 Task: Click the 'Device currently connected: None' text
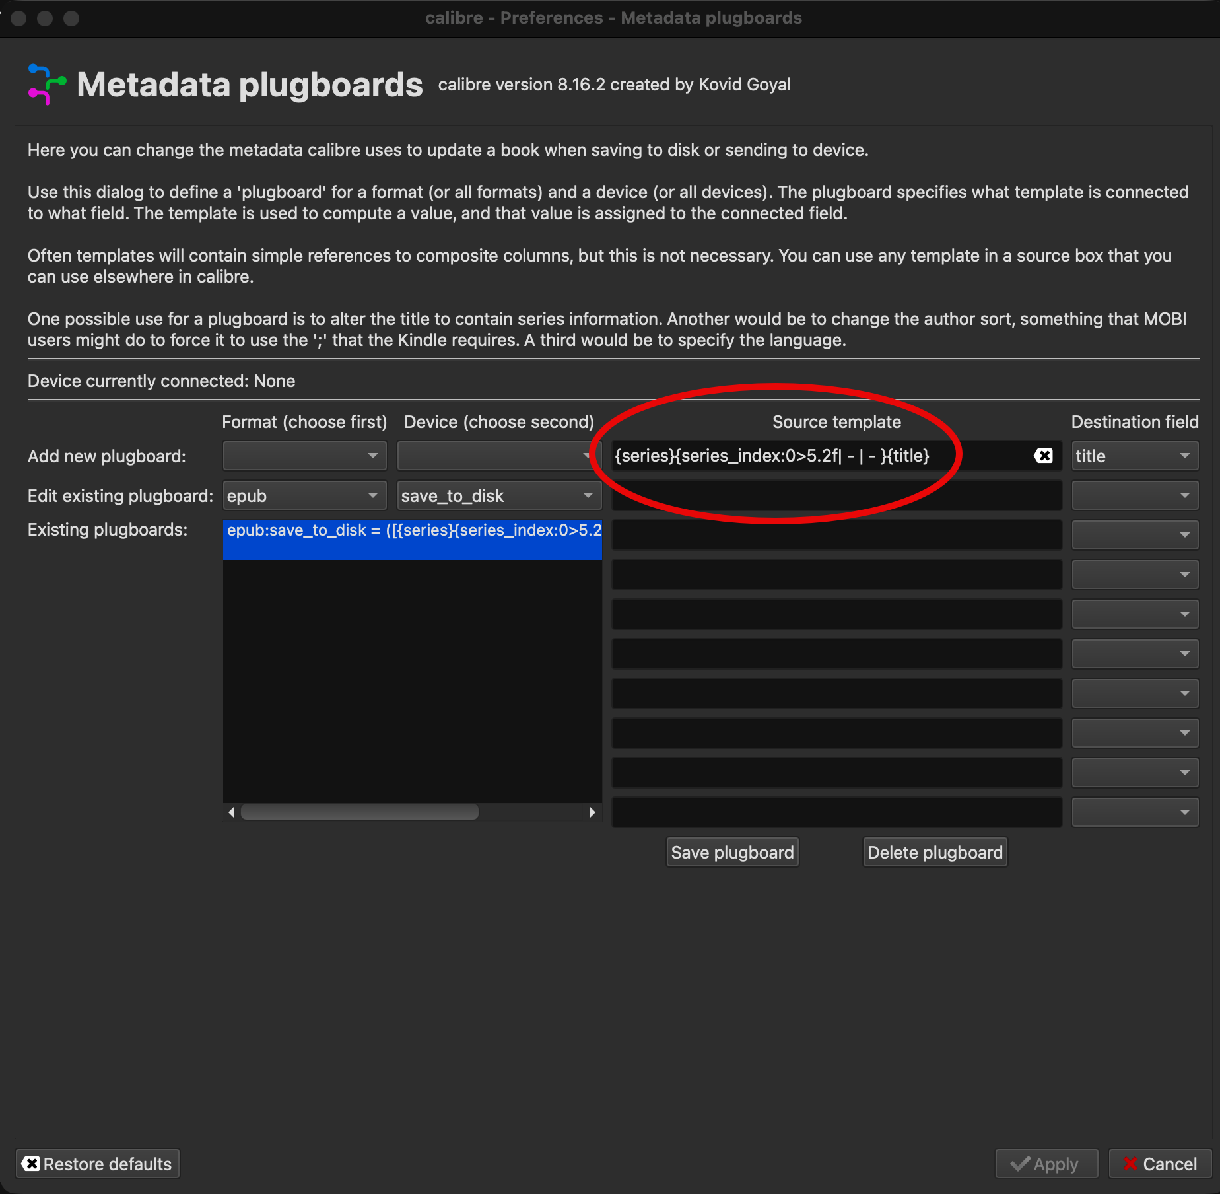161,381
